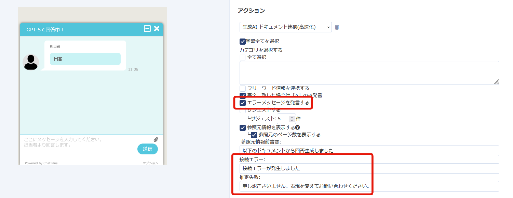The image size is (513, 198).
Task: Click the サジェスト count stepper arrows
Action: (292, 119)
